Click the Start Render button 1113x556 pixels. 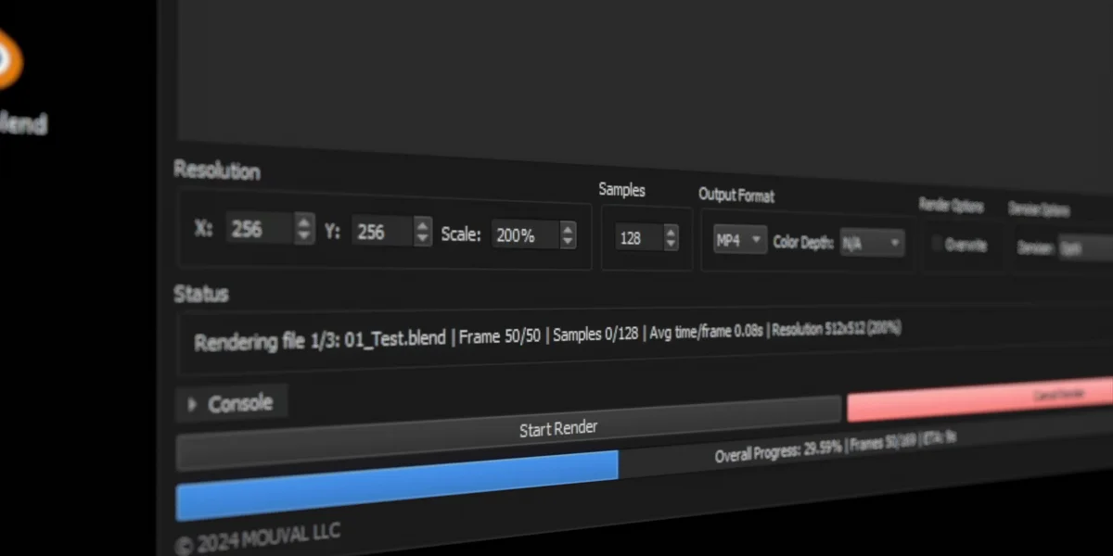coord(556,427)
